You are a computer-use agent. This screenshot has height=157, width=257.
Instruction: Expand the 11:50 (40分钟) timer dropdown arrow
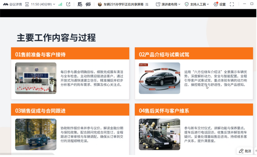(54, 4)
